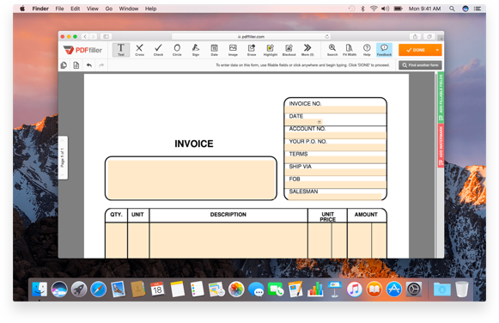Click the Fit Width icon
The height and width of the screenshot is (323, 499).
pos(350,50)
